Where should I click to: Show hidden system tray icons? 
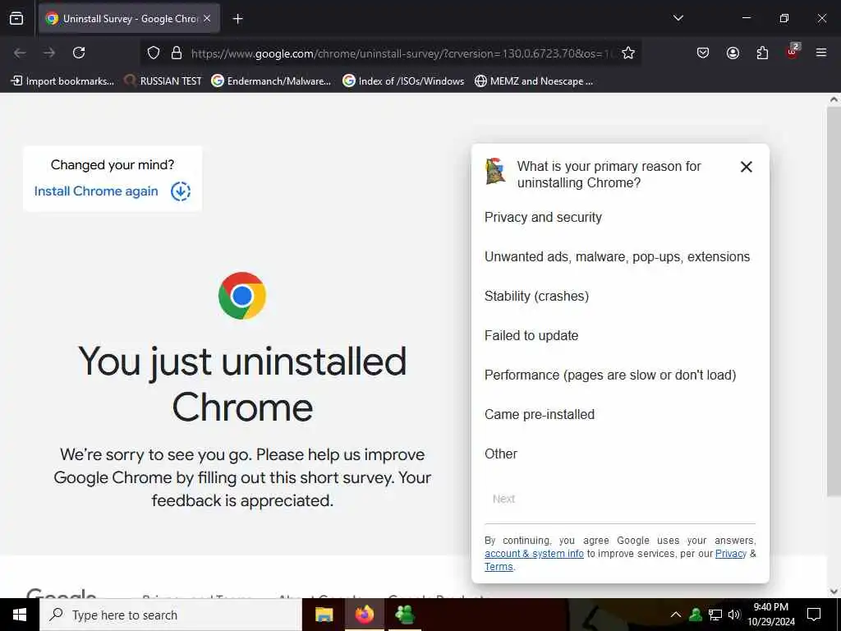pos(676,615)
